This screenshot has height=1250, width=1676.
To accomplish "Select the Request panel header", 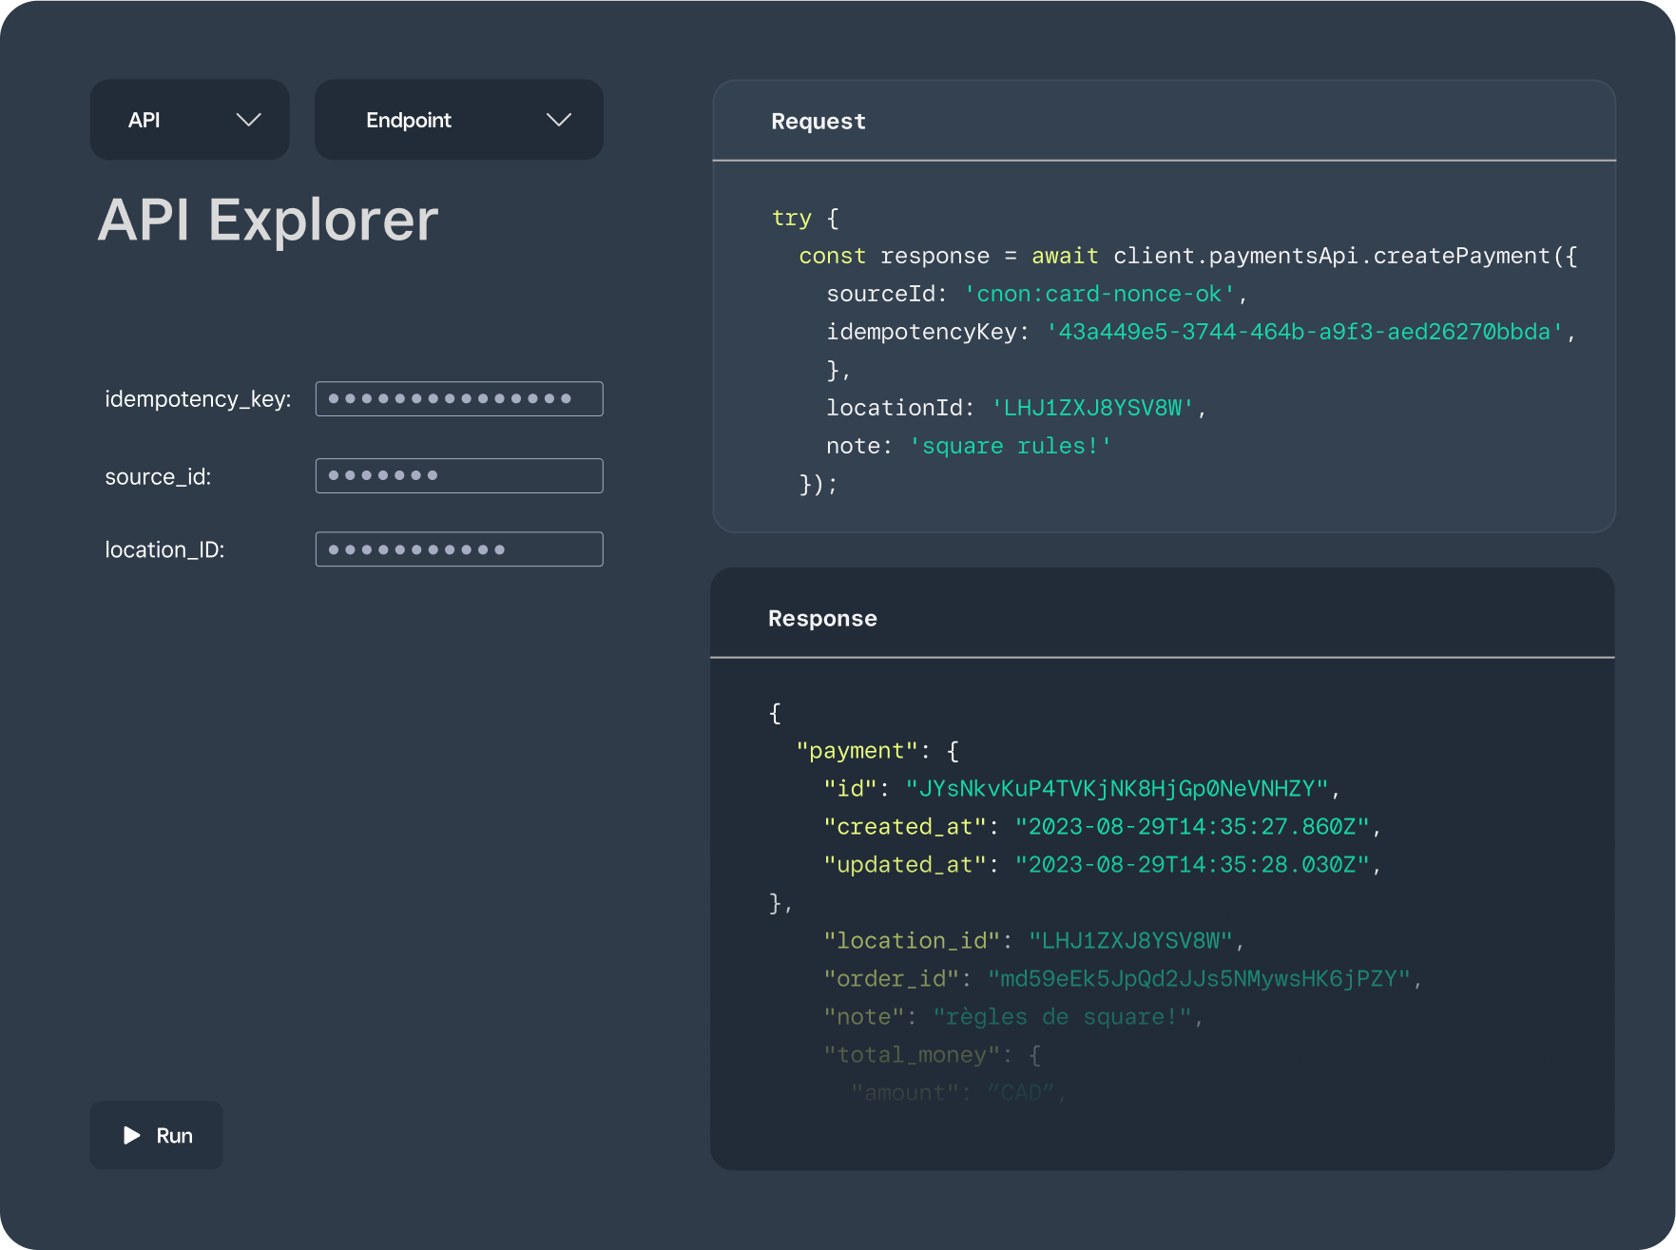I will pos(818,121).
